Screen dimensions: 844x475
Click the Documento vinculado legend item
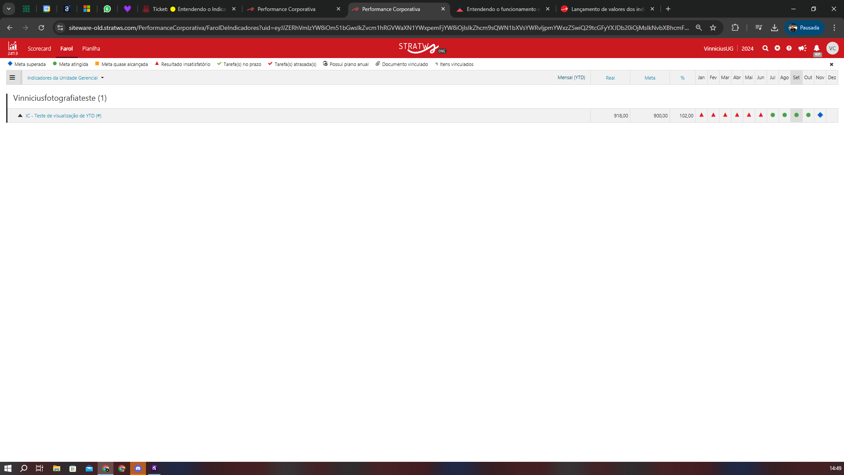point(402,64)
